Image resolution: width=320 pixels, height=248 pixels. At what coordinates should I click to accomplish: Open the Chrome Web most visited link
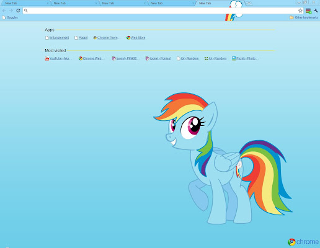click(x=91, y=58)
